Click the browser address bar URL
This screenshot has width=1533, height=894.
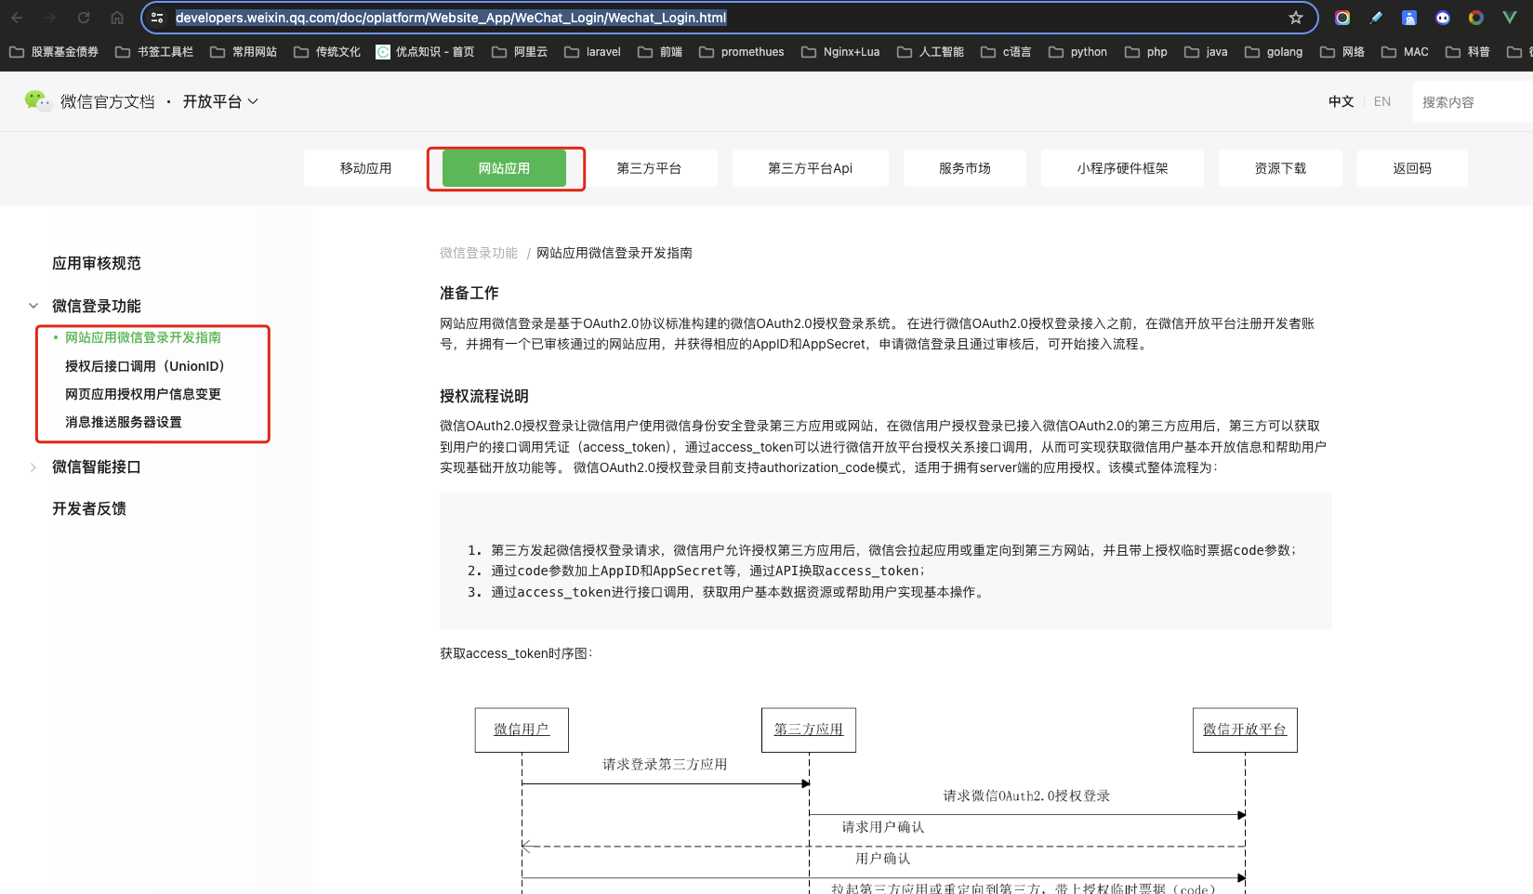tap(451, 18)
